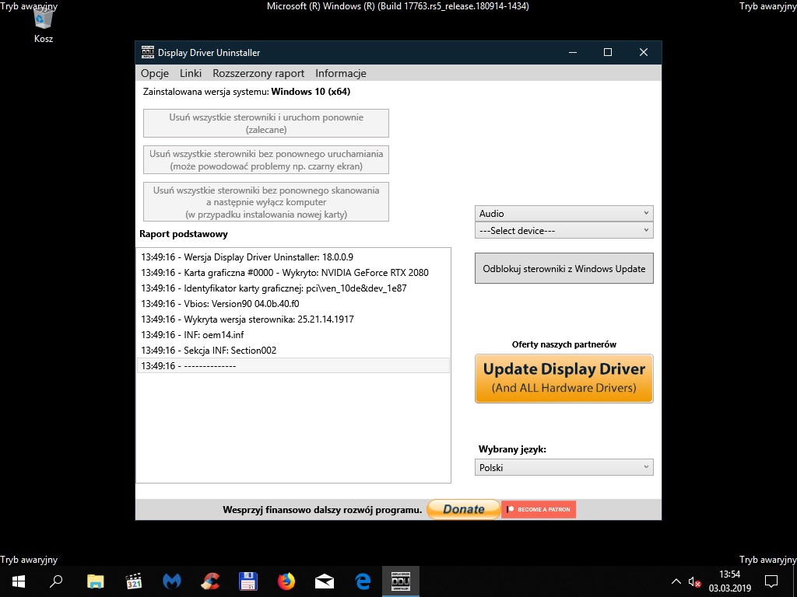Expand the Select device dropdown

pos(564,230)
